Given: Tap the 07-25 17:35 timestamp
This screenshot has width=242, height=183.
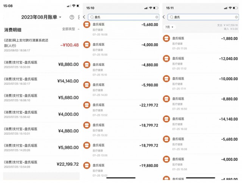Looking at the screenshot, I should (180, 49).
